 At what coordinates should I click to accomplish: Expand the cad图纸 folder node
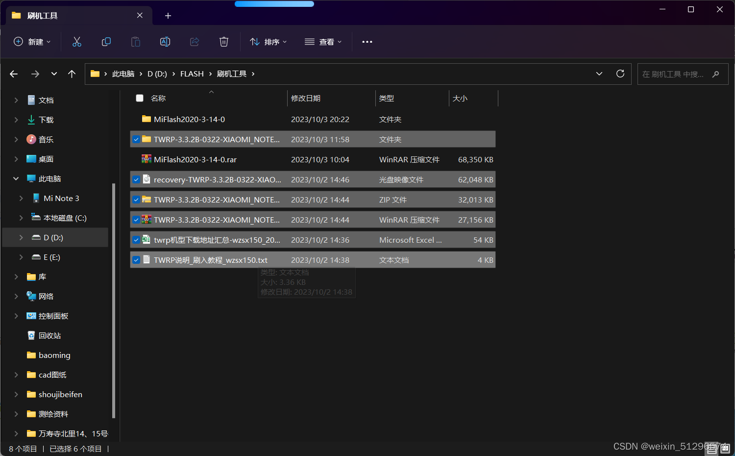(x=16, y=375)
